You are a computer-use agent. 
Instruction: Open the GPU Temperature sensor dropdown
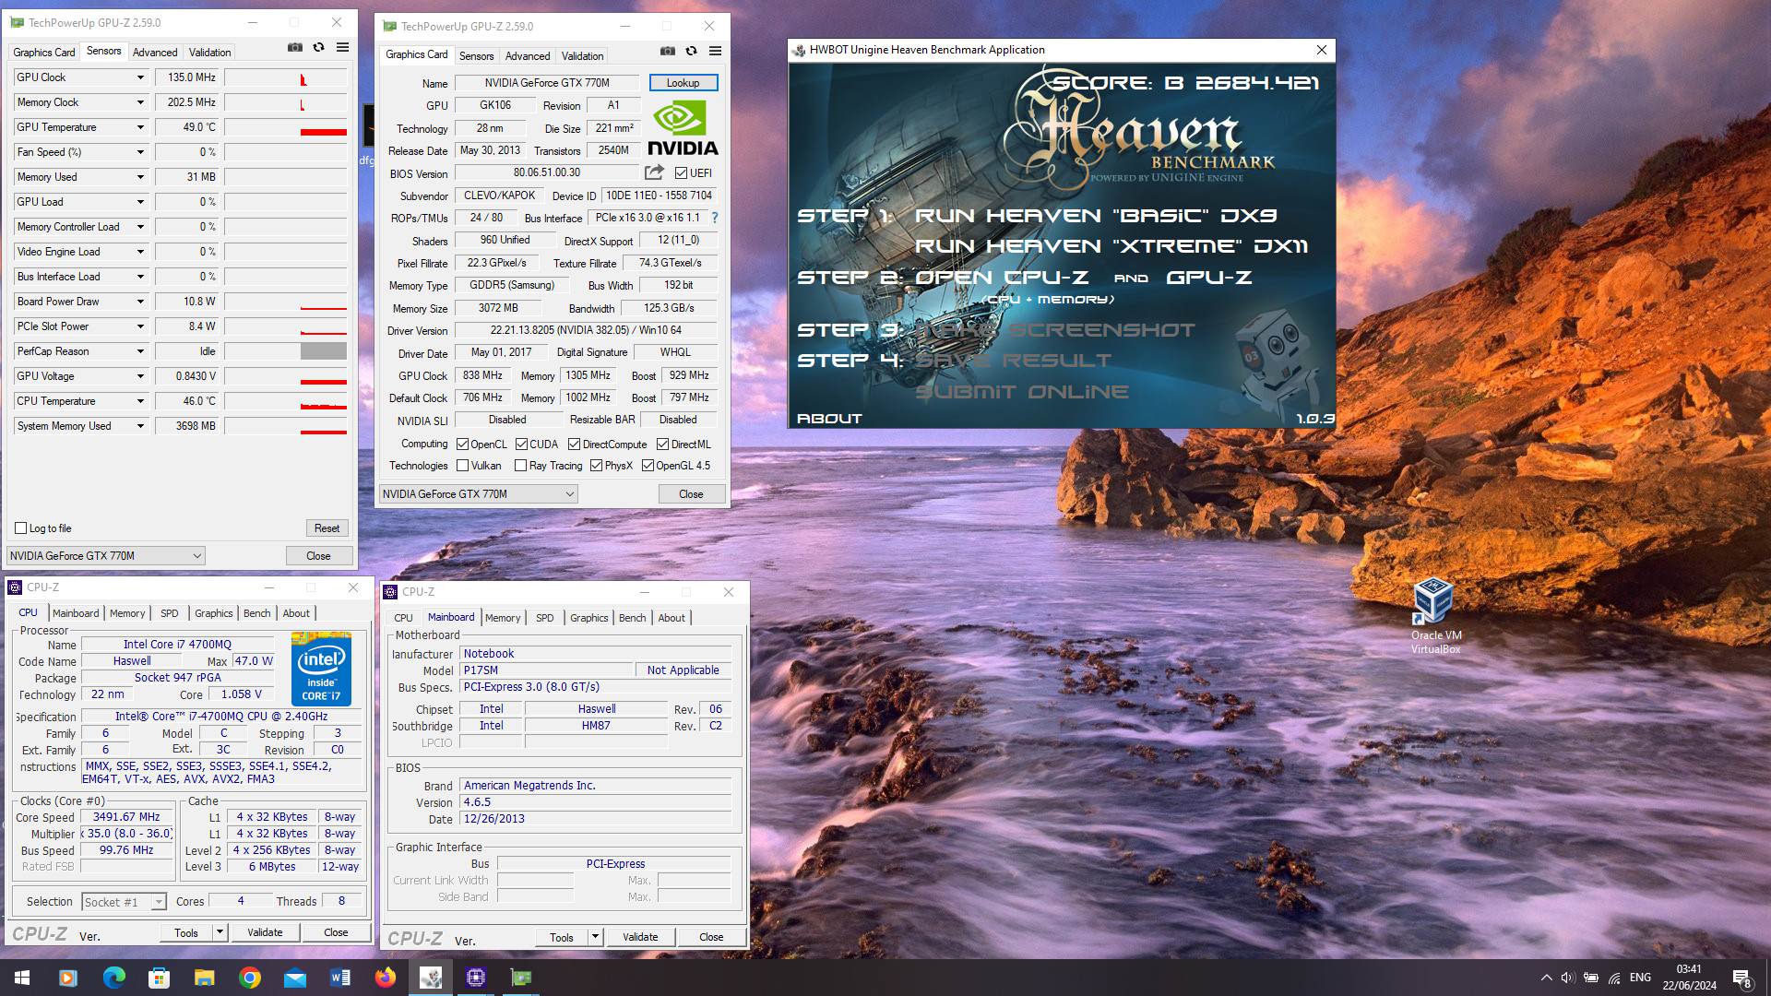140,127
